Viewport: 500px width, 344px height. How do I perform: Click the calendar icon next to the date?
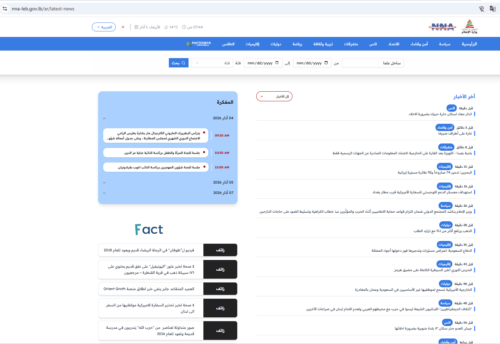[136, 27]
